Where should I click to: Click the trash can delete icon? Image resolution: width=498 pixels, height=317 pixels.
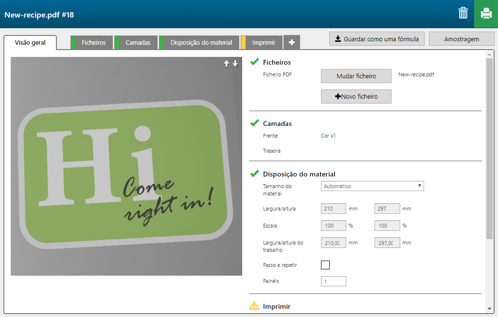[462, 14]
